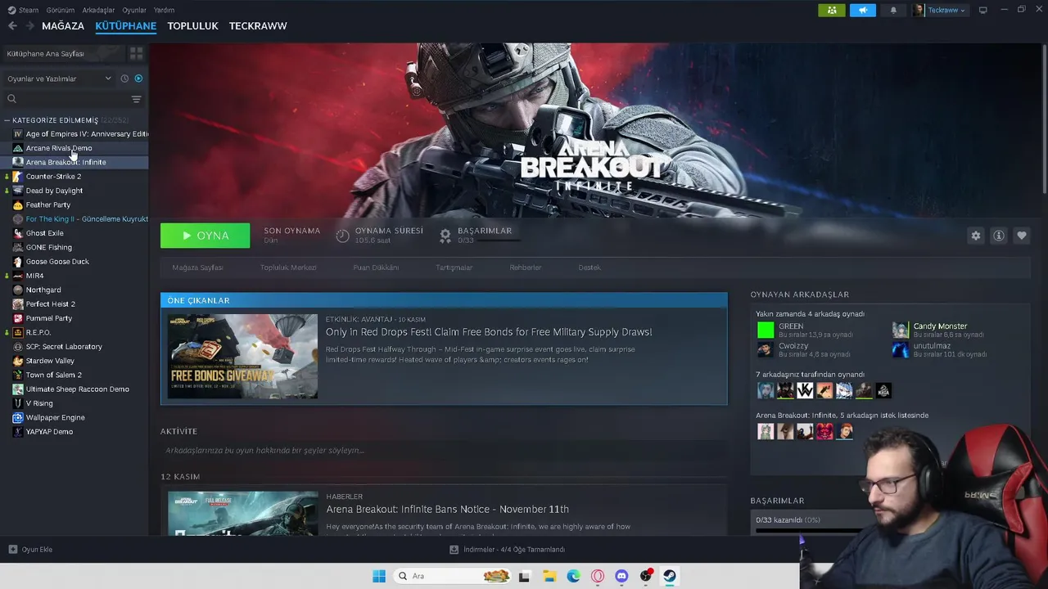Viewport: 1048px width, 589px height.
Task: Go to the TECKRAWW profile tab
Action: [x=258, y=26]
